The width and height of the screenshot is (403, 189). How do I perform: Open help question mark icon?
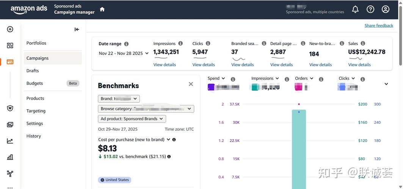pos(370,9)
